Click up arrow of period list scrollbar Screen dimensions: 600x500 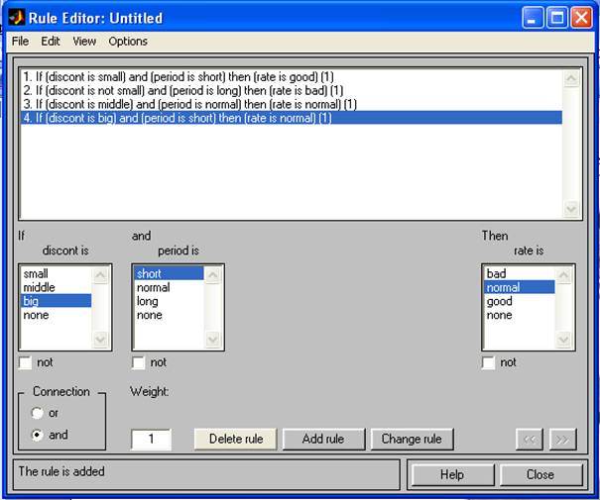pyautogui.click(x=213, y=275)
